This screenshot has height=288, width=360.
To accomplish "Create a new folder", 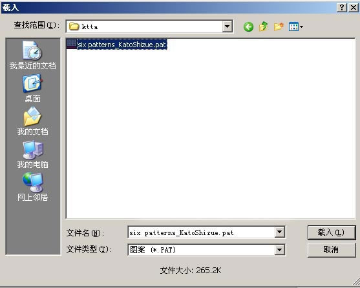I will coord(279,26).
